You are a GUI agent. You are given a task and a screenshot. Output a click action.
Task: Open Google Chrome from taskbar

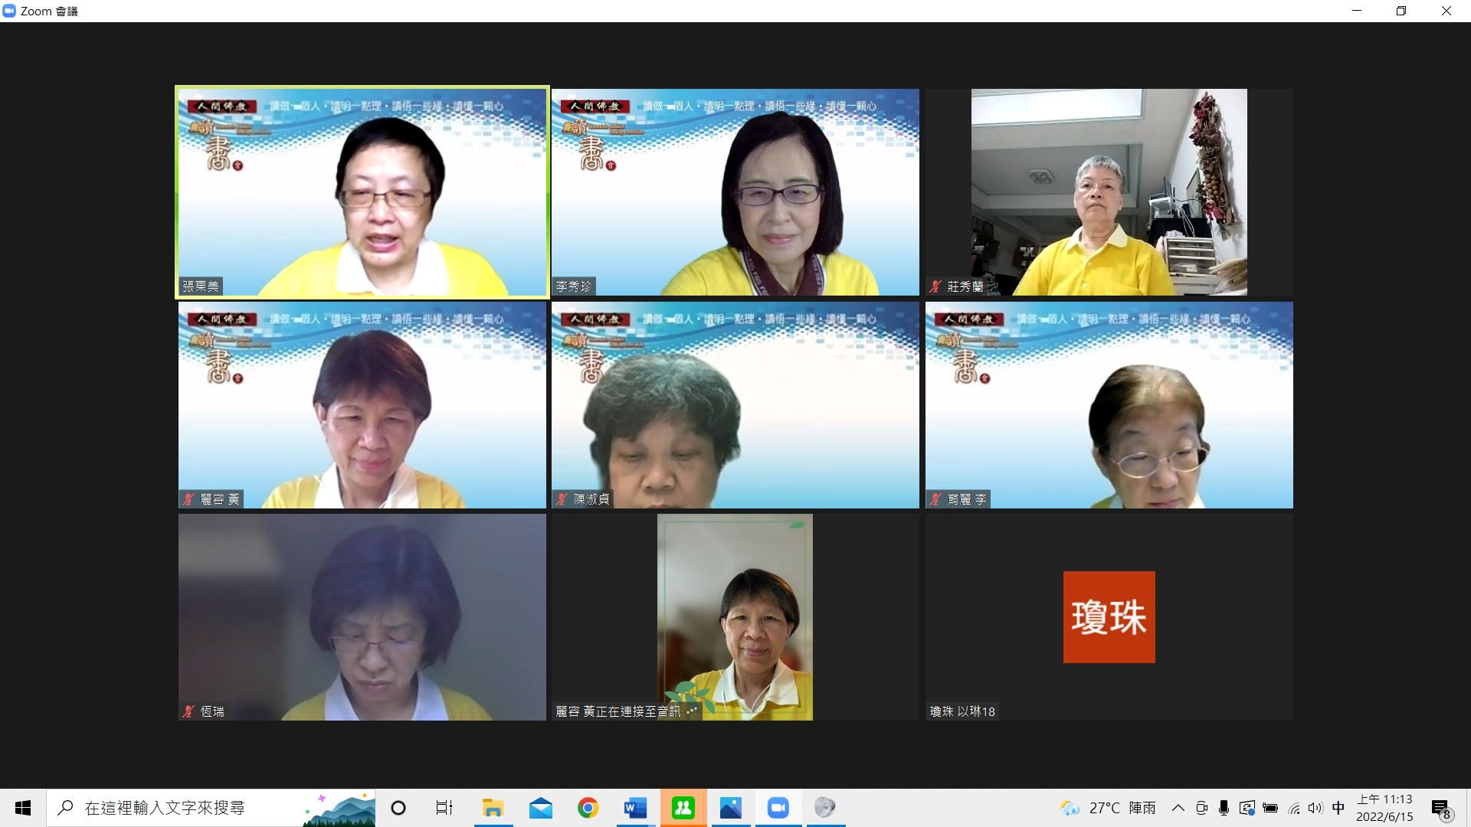click(588, 808)
